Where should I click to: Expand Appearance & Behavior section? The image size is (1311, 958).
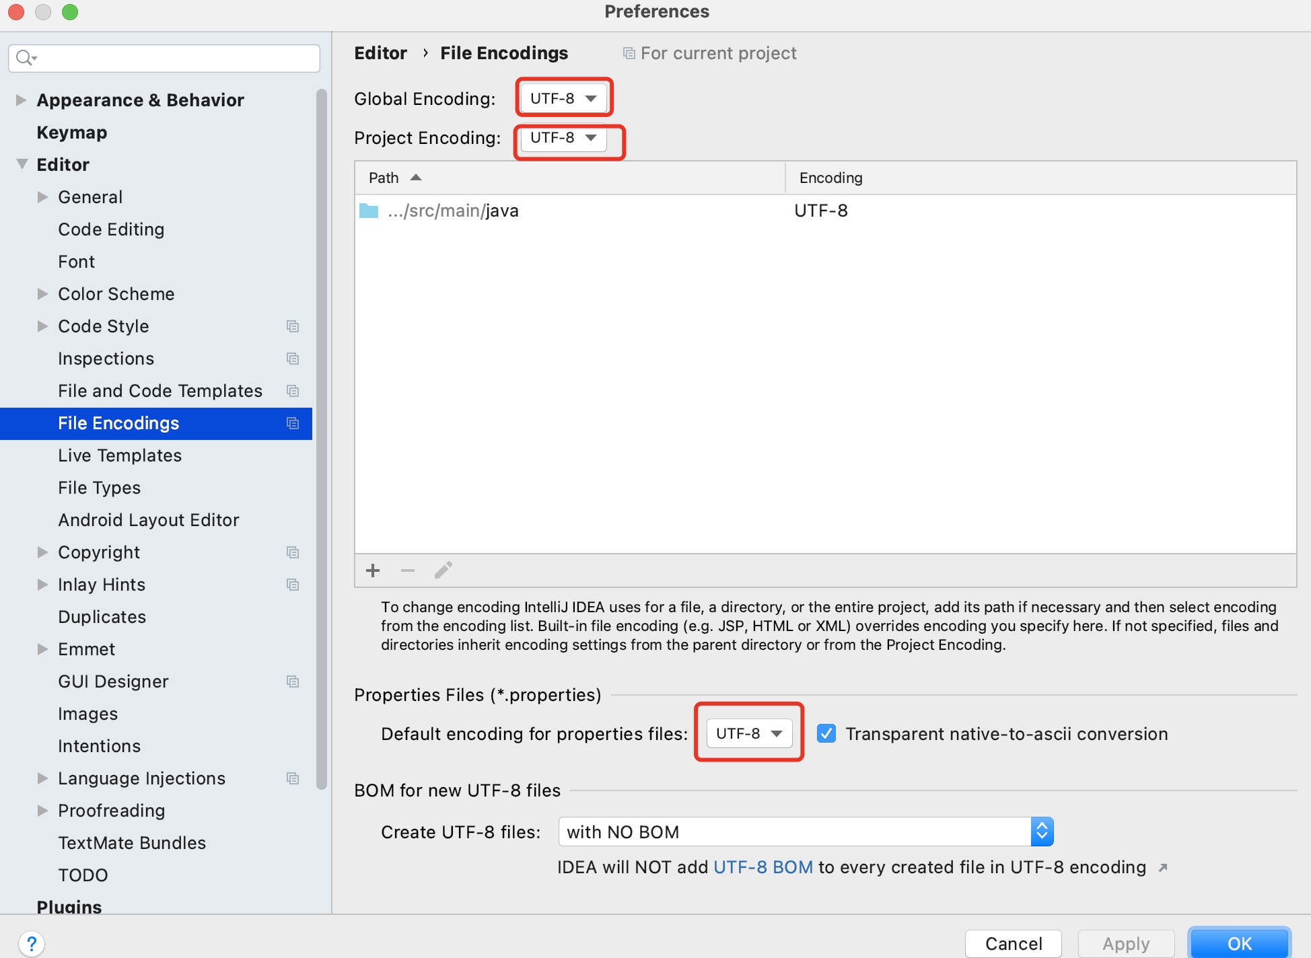[x=21, y=100]
